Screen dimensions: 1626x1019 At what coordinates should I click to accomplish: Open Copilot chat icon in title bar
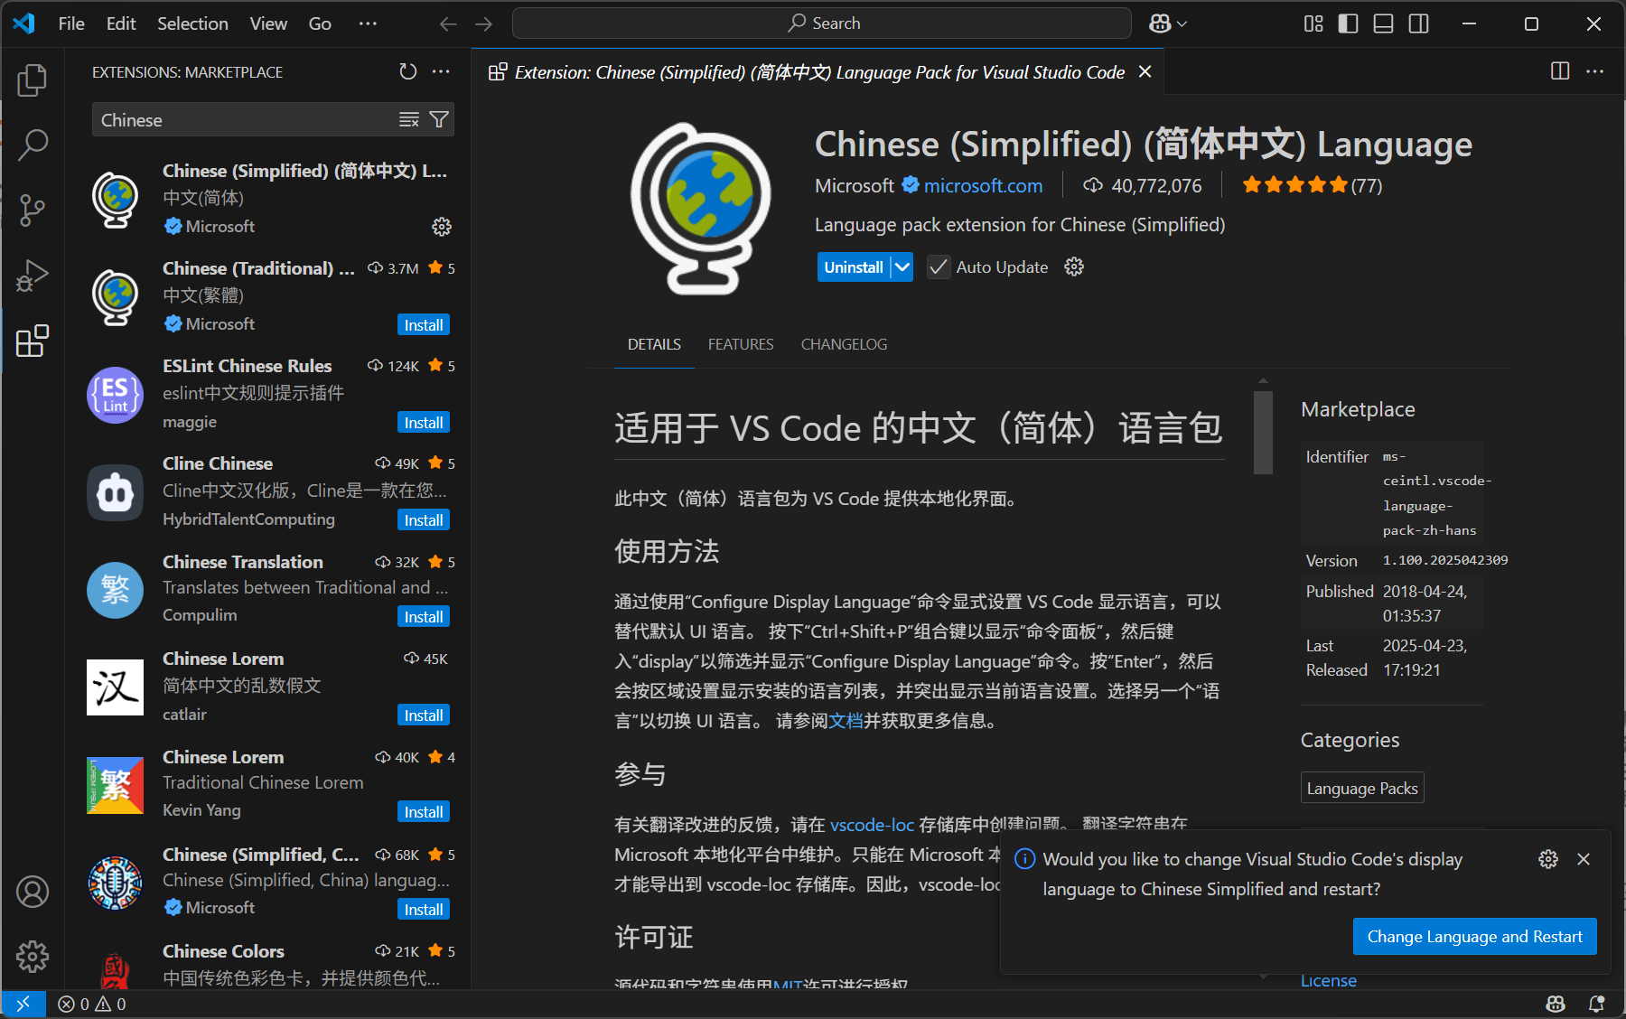[x=1160, y=23]
